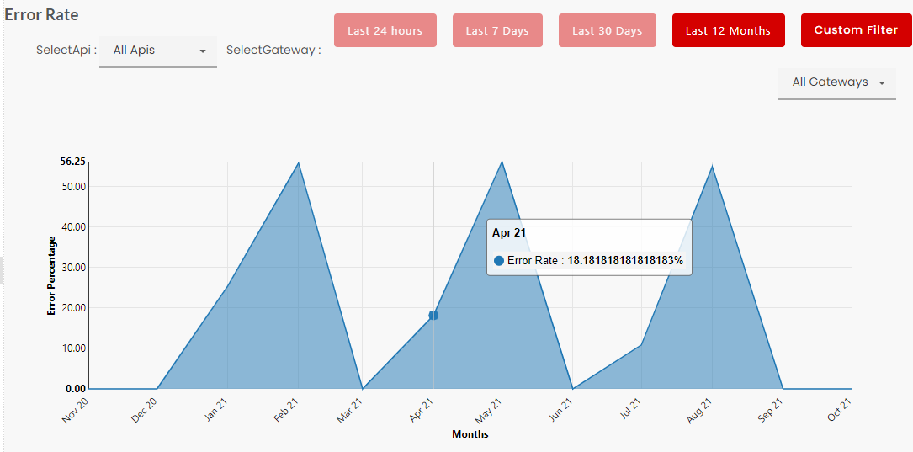Switch to Last 12 Months view

click(729, 30)
